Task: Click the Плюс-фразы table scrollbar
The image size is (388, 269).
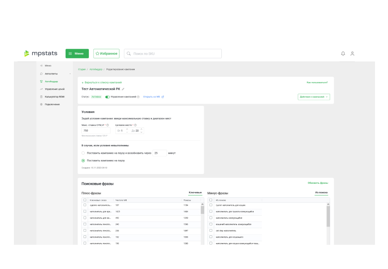Action: pyautogui.click(x=202, y=211)
